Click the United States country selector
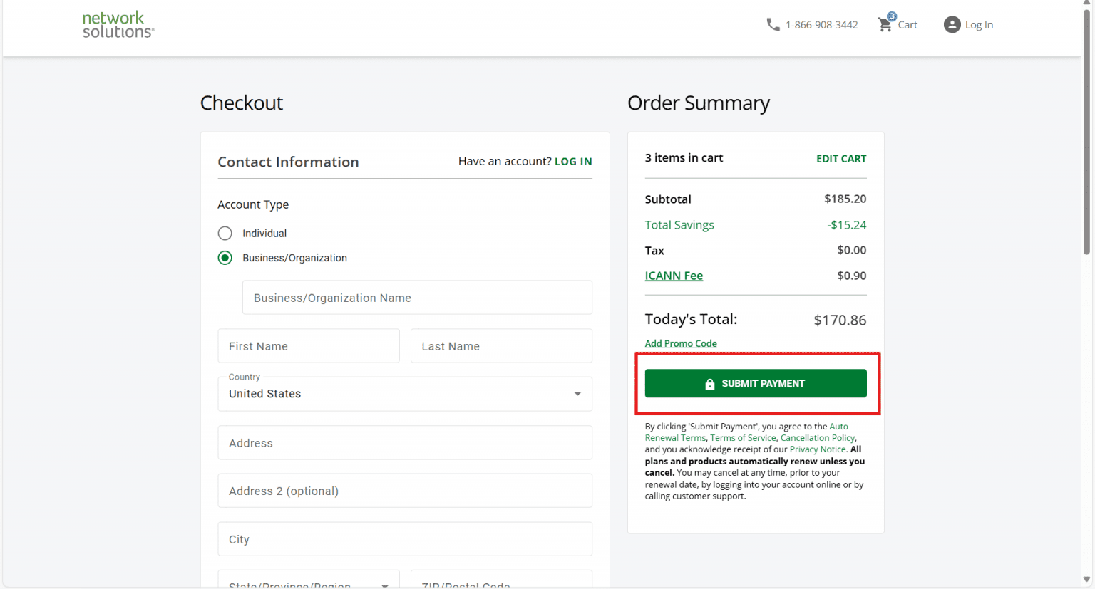Image resolution: width=1095 pixels, height=589 pixels. pyautogui.click(x=405, y=394)
